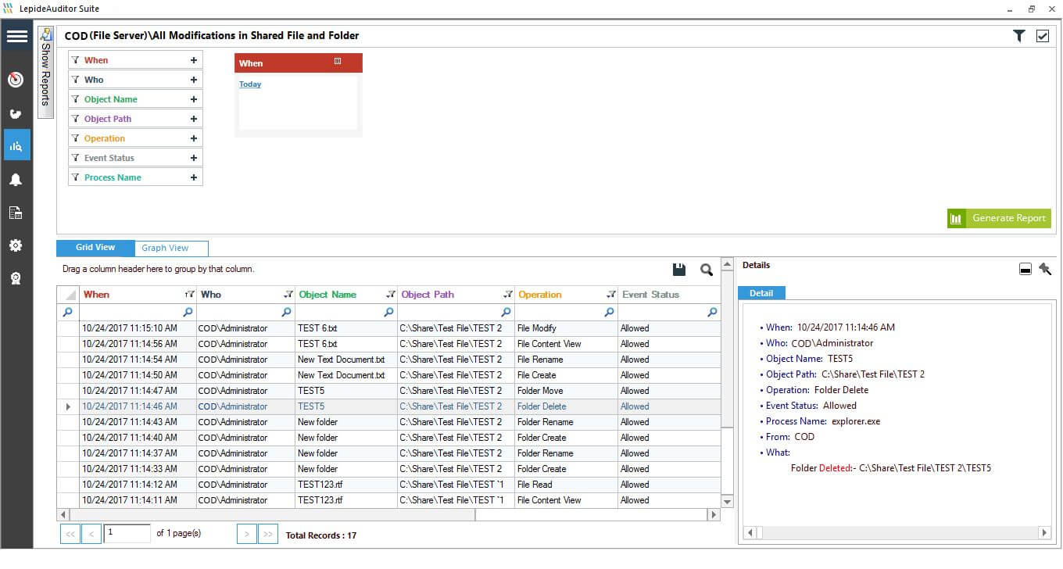Open Object Name column header filter icon

pos(391,295)
